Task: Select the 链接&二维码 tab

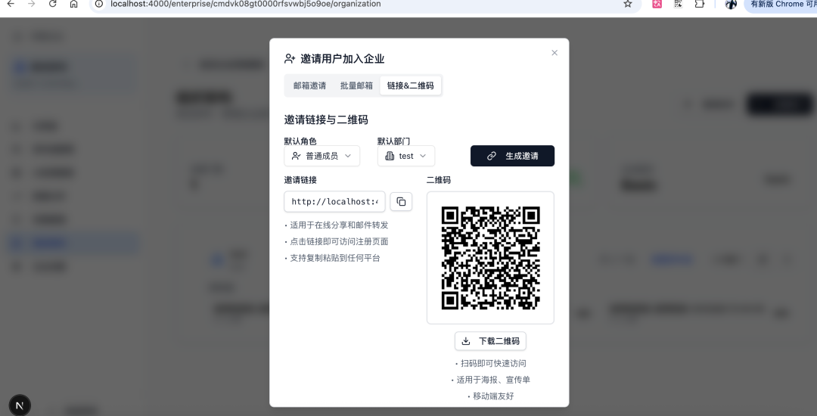Action: tap(410, 85)
